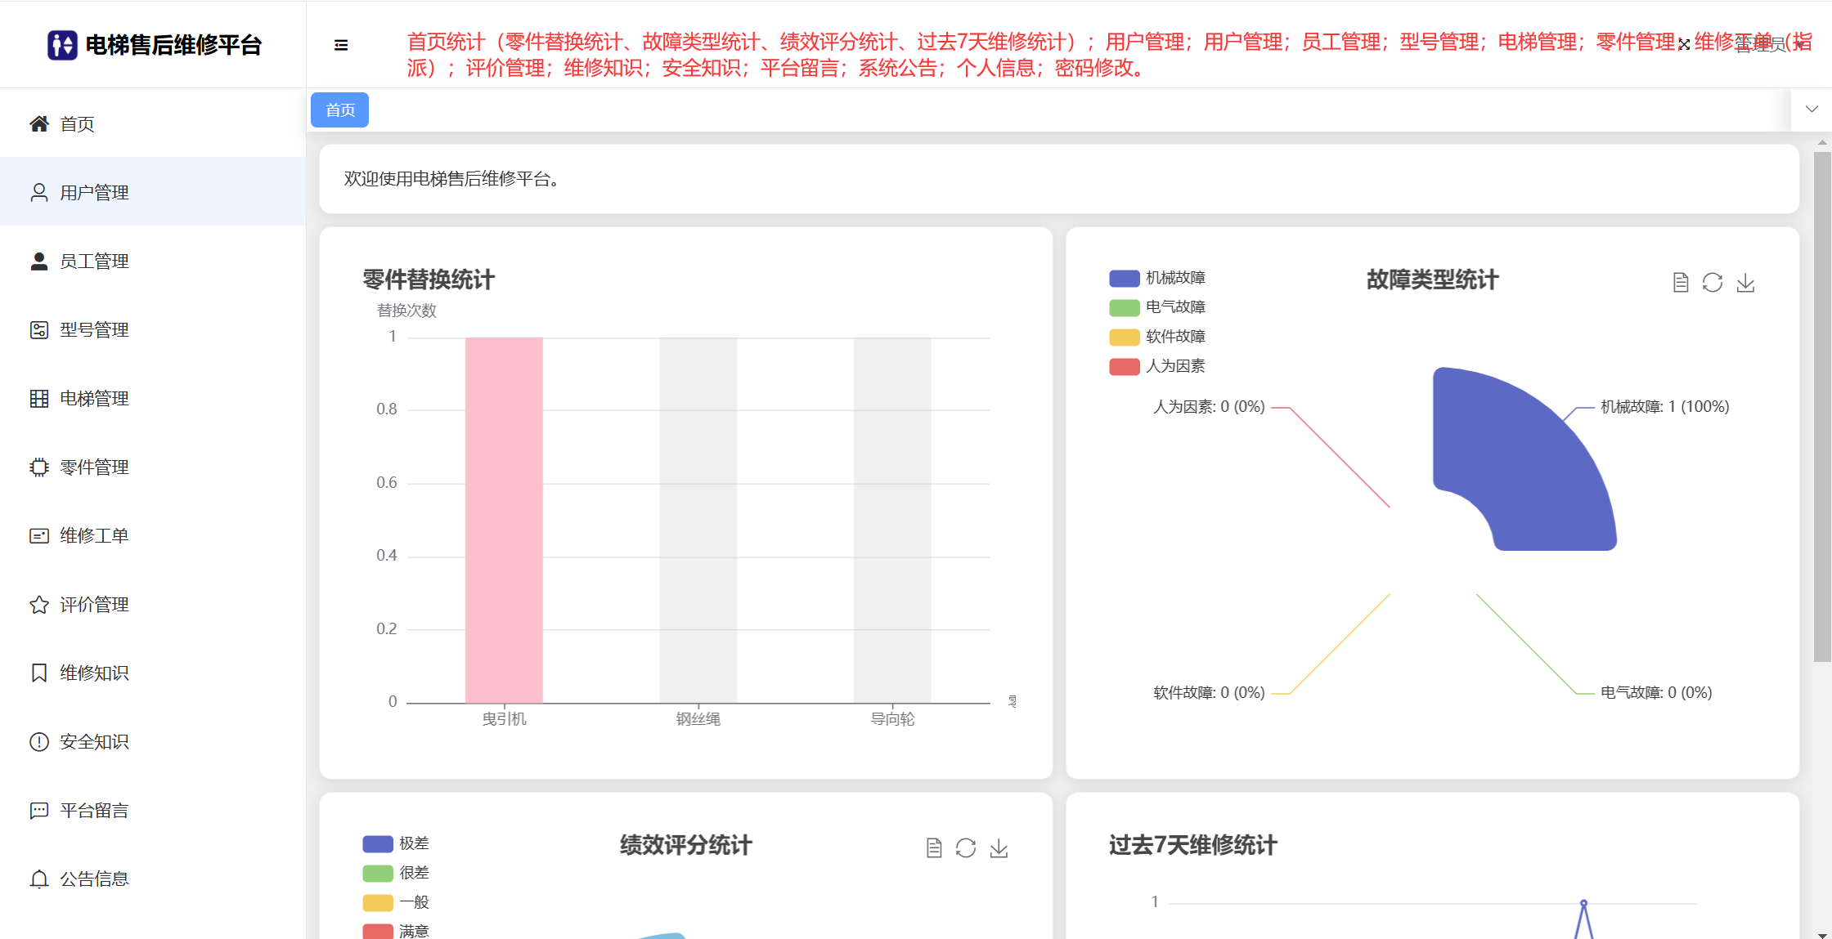This screenshot has width=1832, height=939.
Task: Refresh the 故障类型统计 chart
Action: coord(1713,283)
